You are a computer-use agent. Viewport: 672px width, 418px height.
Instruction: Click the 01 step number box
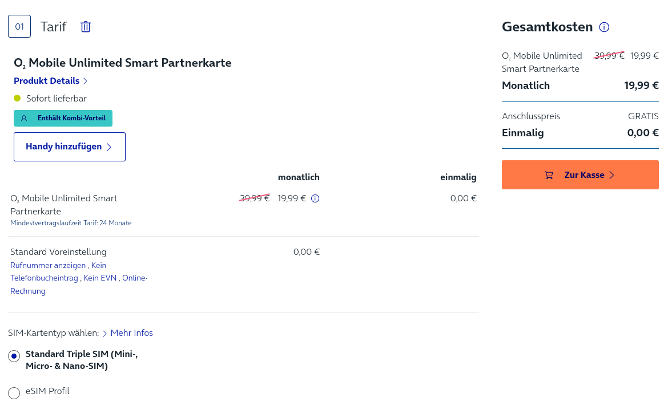click(x=19, y=27)
